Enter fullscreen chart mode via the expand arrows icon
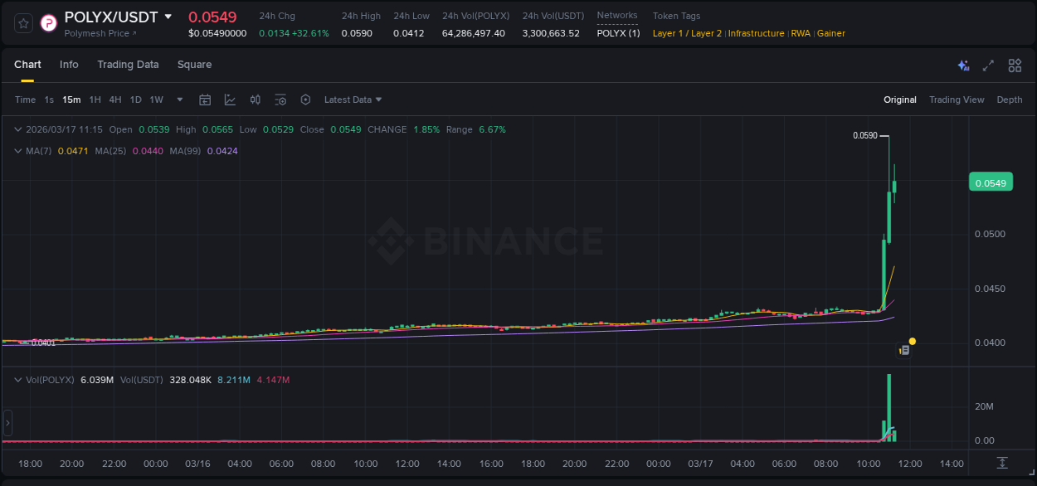The image size is (1037, 486). [988, 65]
